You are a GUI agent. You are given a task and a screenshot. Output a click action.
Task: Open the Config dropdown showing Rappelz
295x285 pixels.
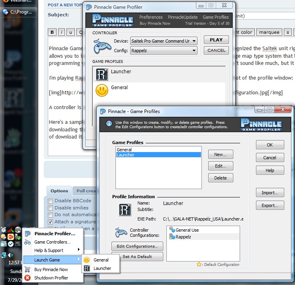click(164, 51)
